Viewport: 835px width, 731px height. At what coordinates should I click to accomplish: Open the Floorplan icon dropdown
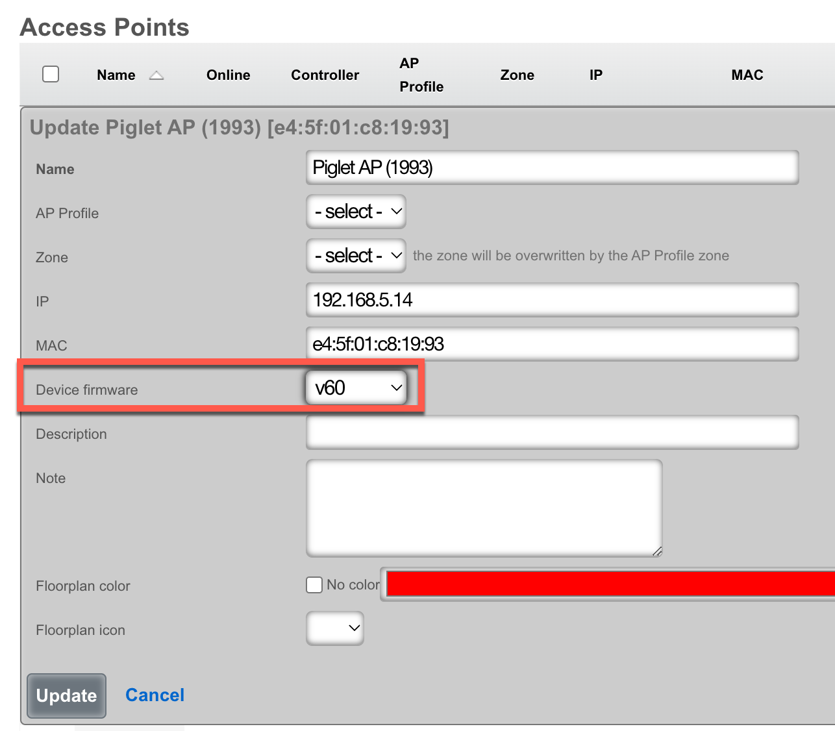pos(335,628)
